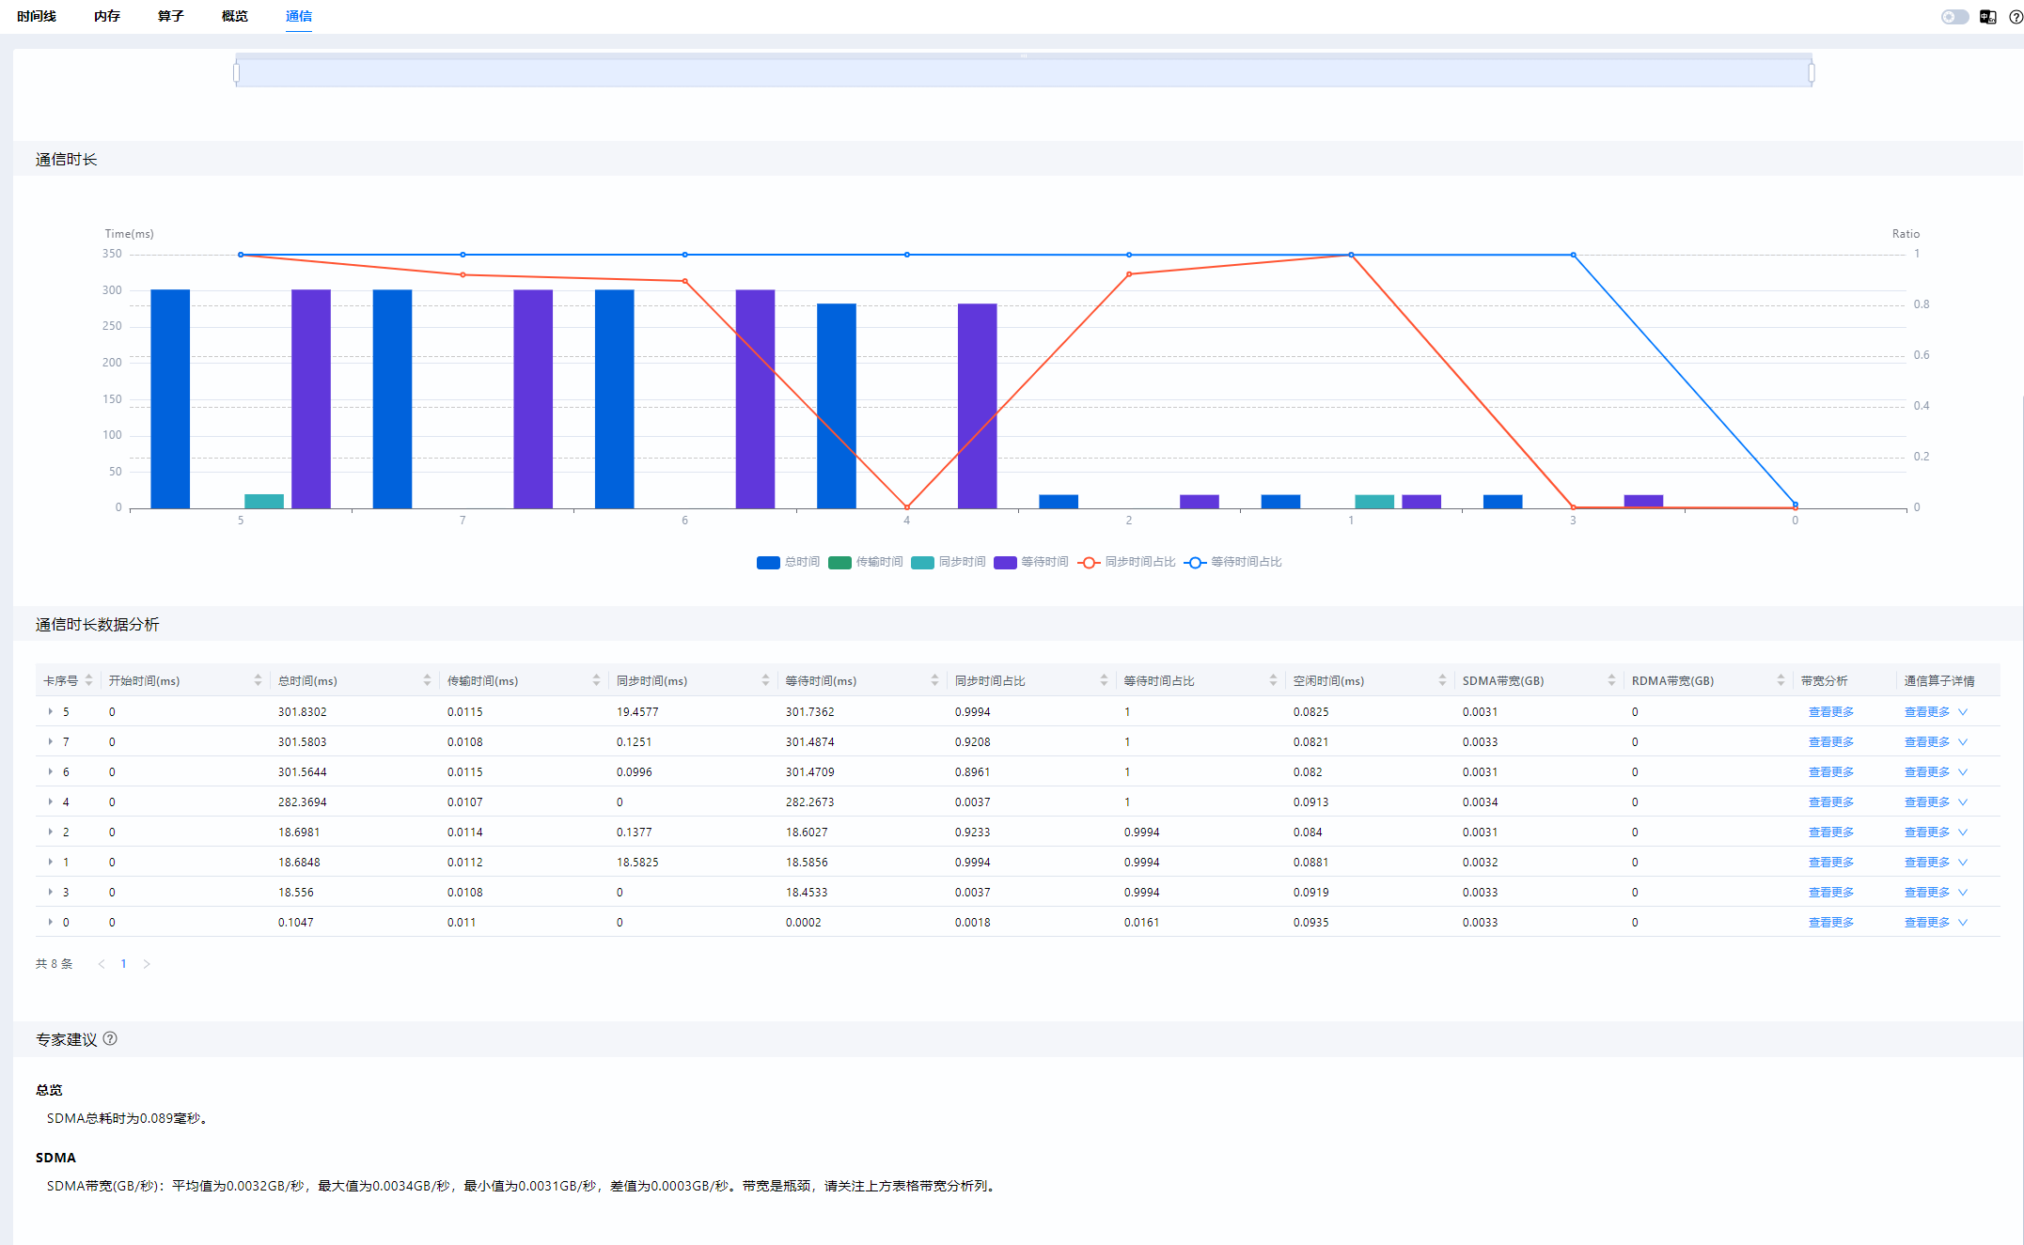2024x1245 pixels.
Task: Click next page arrow in pagination
Action: pyautogui.click(x=147, y=964)
